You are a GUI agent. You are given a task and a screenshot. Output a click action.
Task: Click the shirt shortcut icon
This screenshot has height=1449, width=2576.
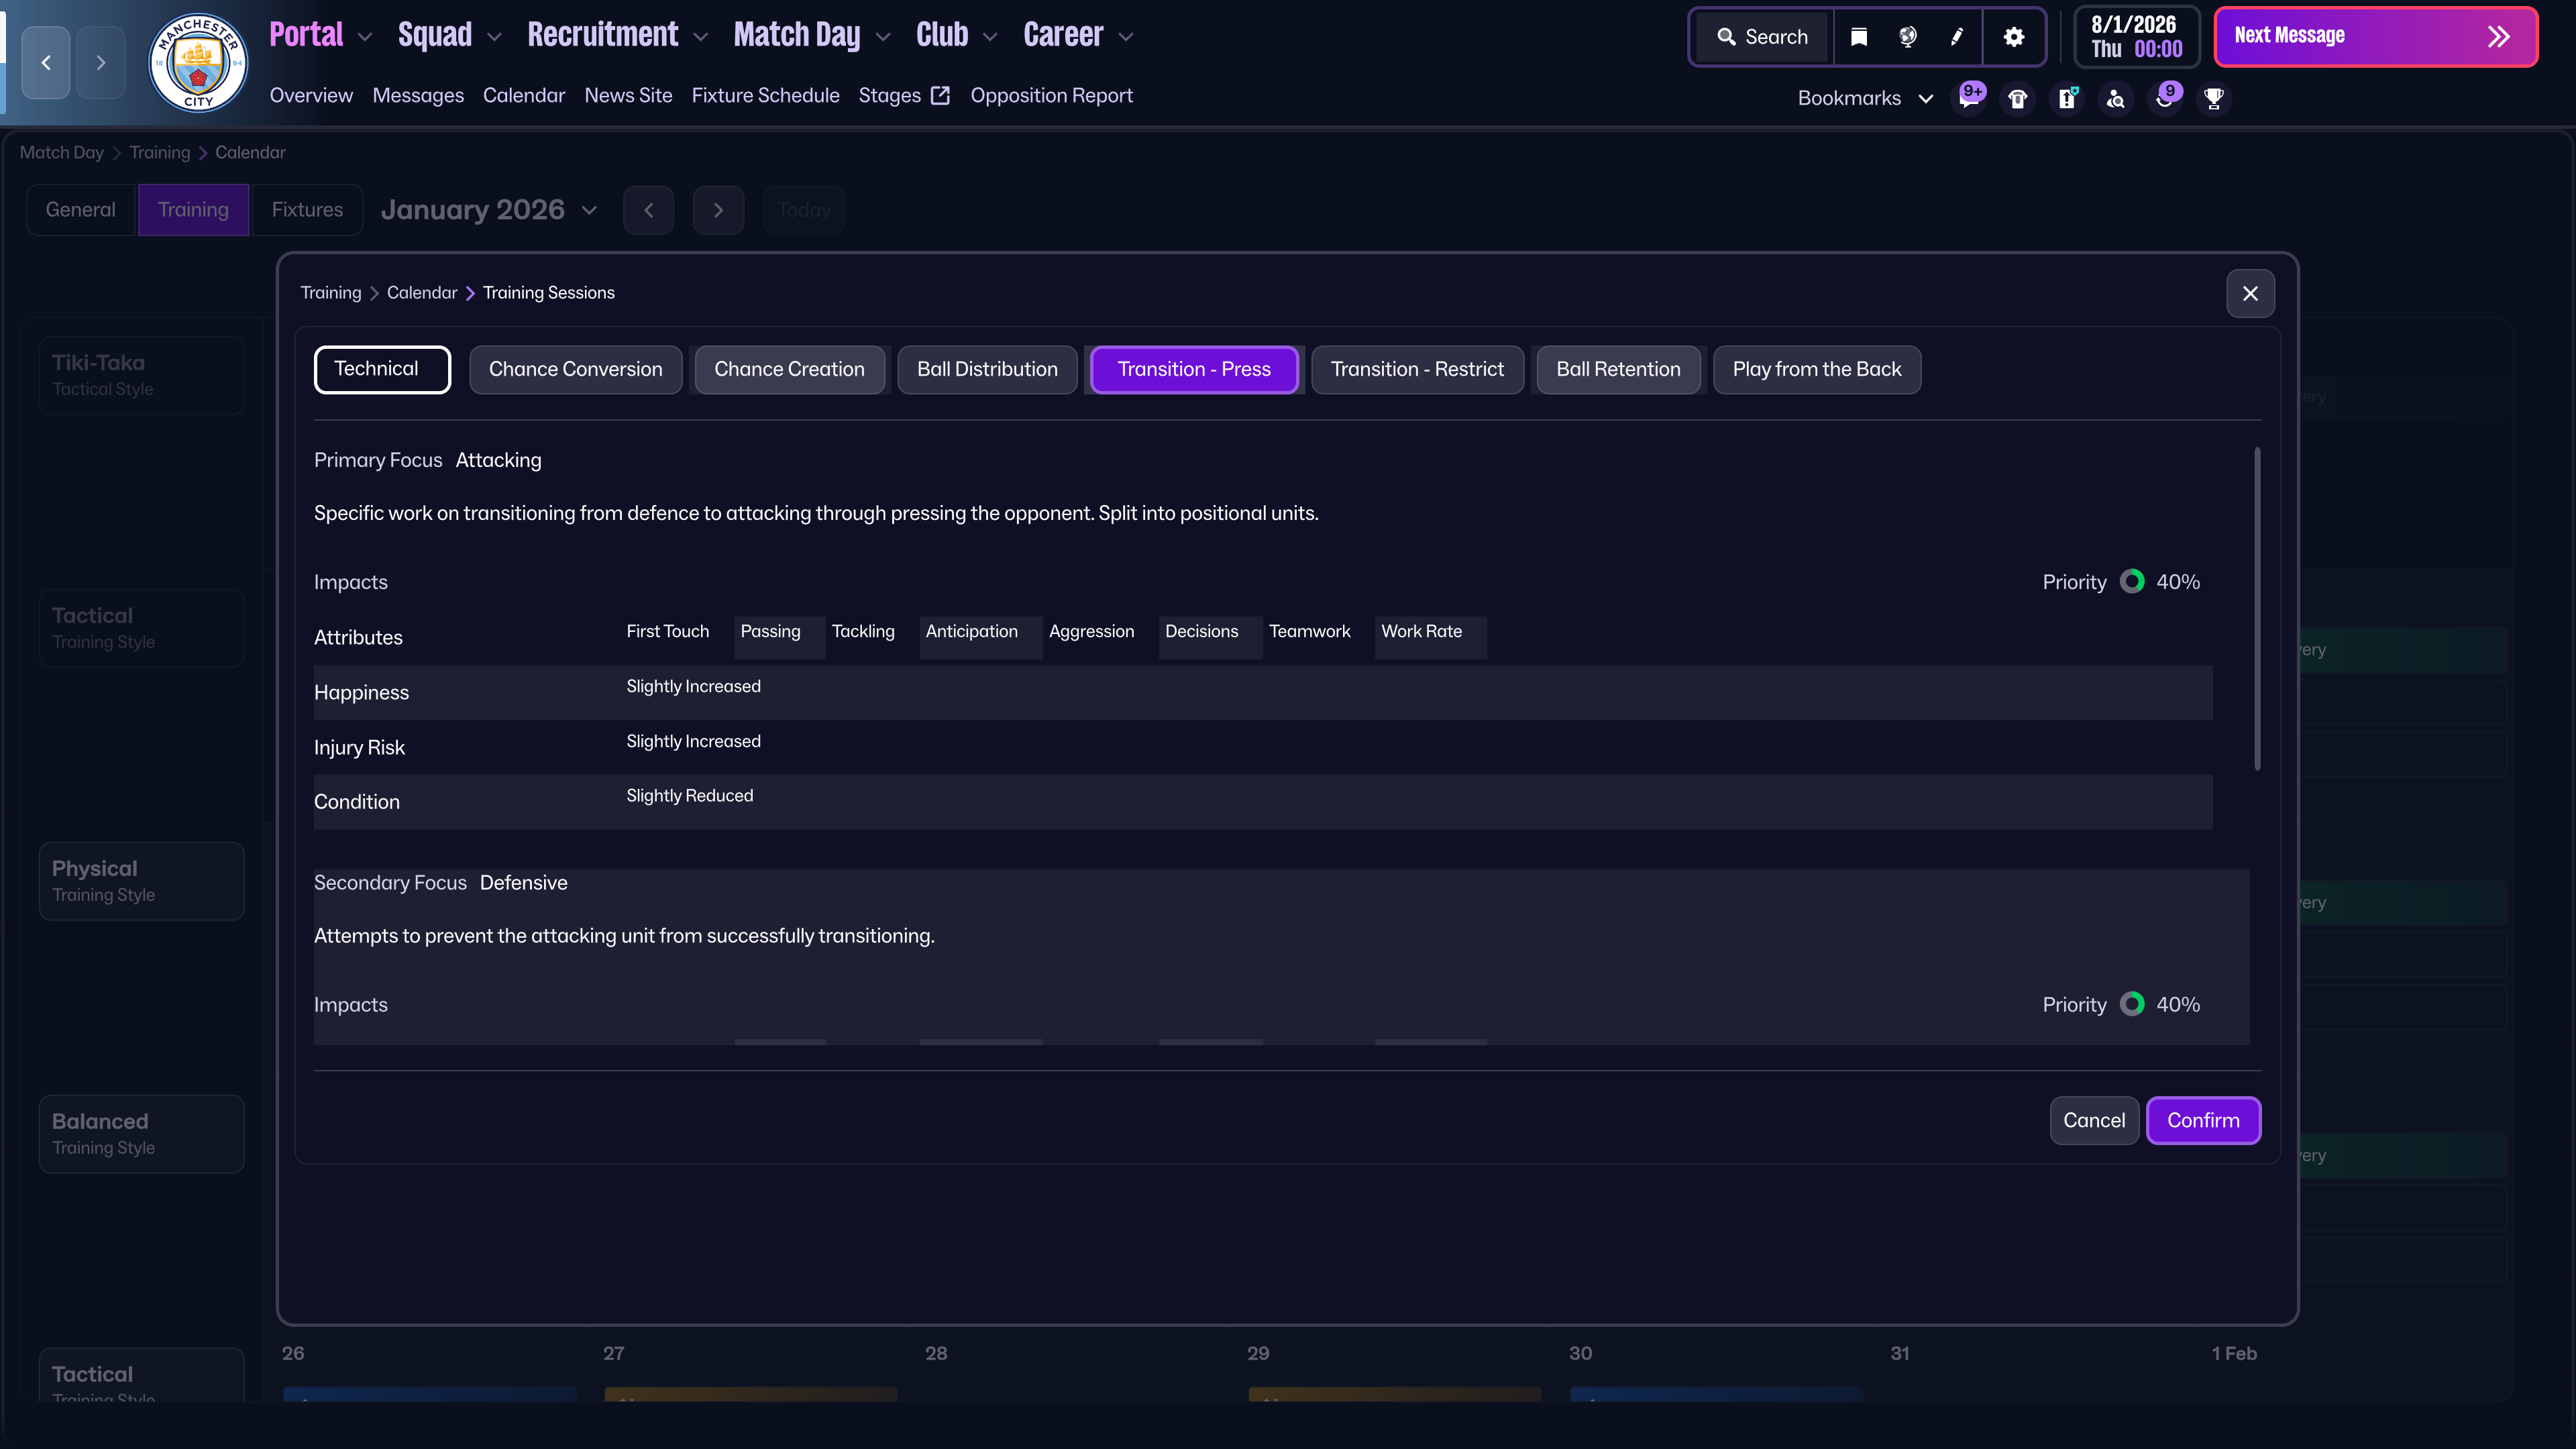2018,98
